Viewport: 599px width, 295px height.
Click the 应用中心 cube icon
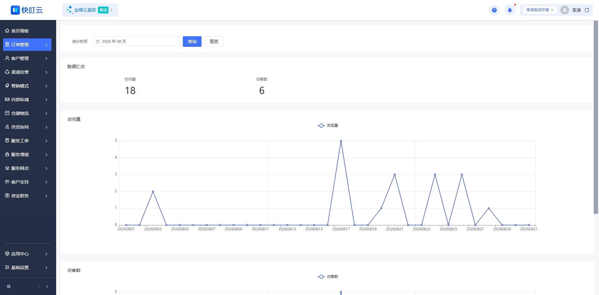tap(7, 253)
